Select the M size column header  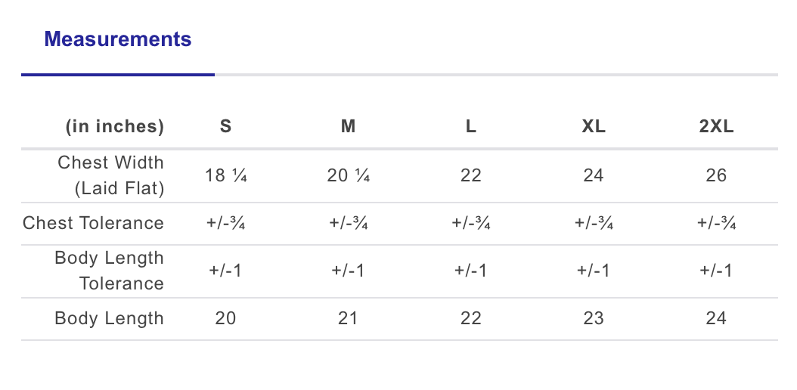[348, 127]
